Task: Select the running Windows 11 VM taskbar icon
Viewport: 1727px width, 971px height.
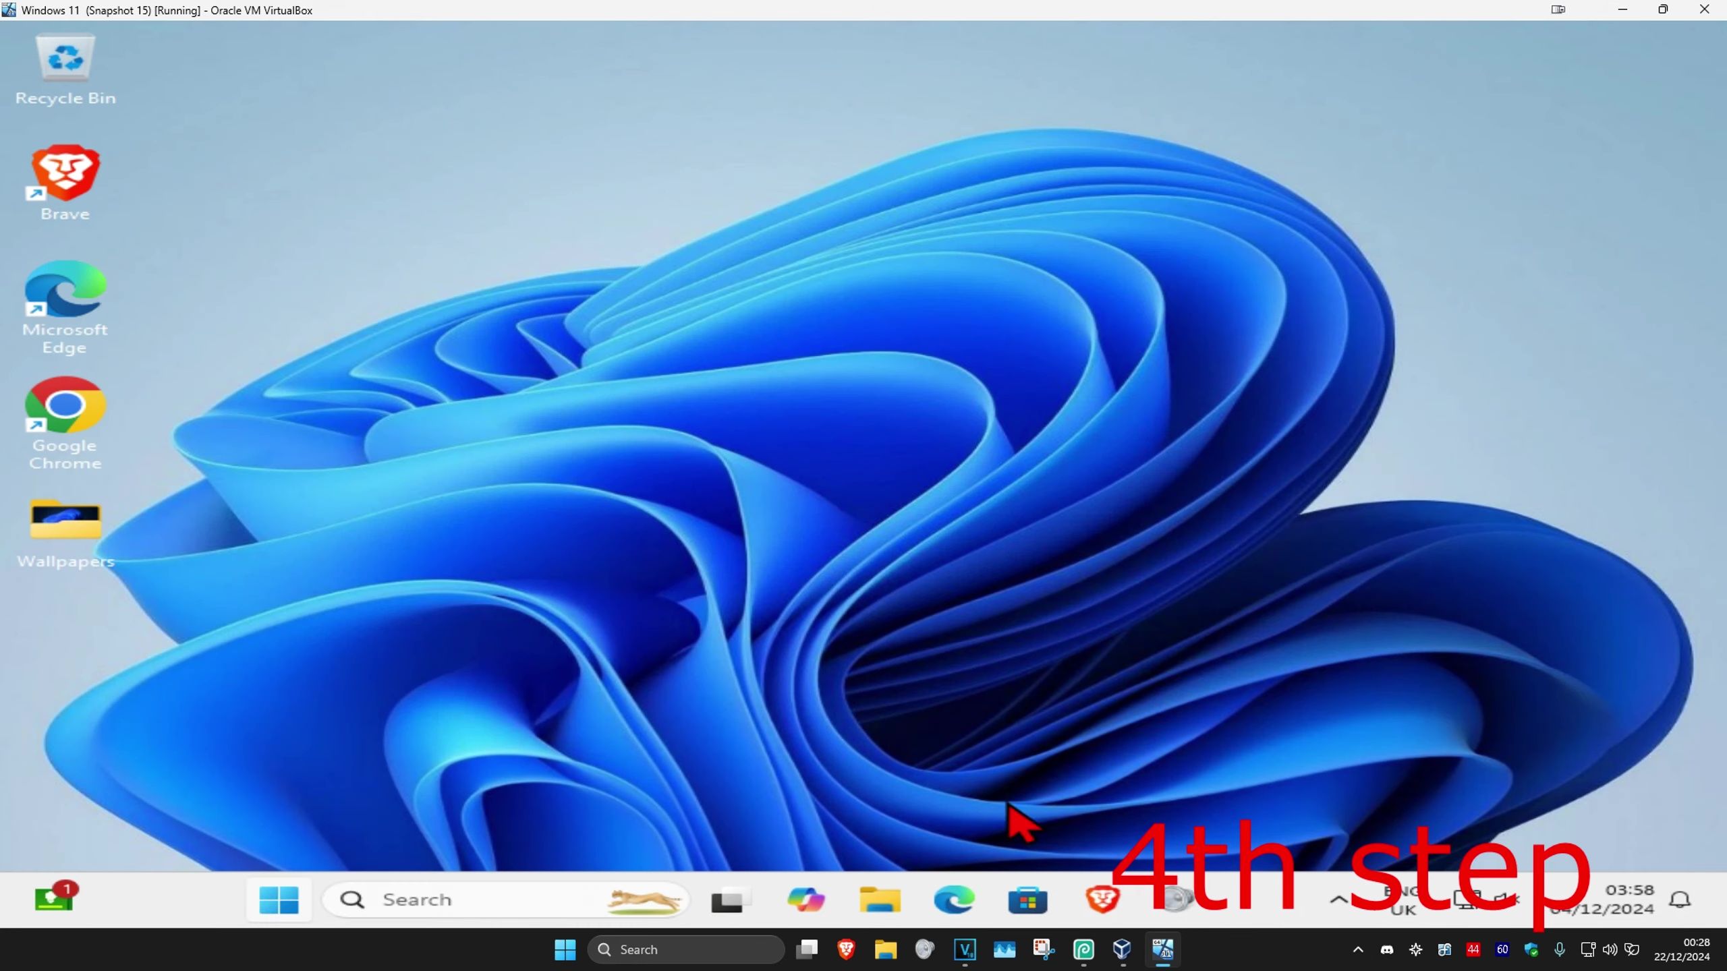Action: tap(1162, 949)
